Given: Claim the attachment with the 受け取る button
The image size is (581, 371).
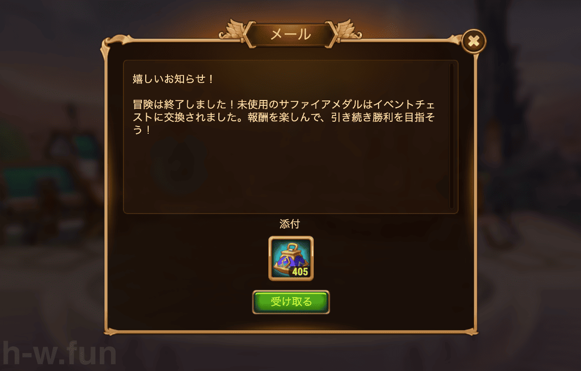Looking at the screenshot, I should [291, 302].
